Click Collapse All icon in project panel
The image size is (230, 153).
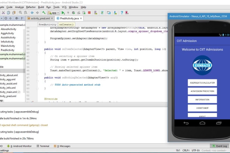point(10,18)
